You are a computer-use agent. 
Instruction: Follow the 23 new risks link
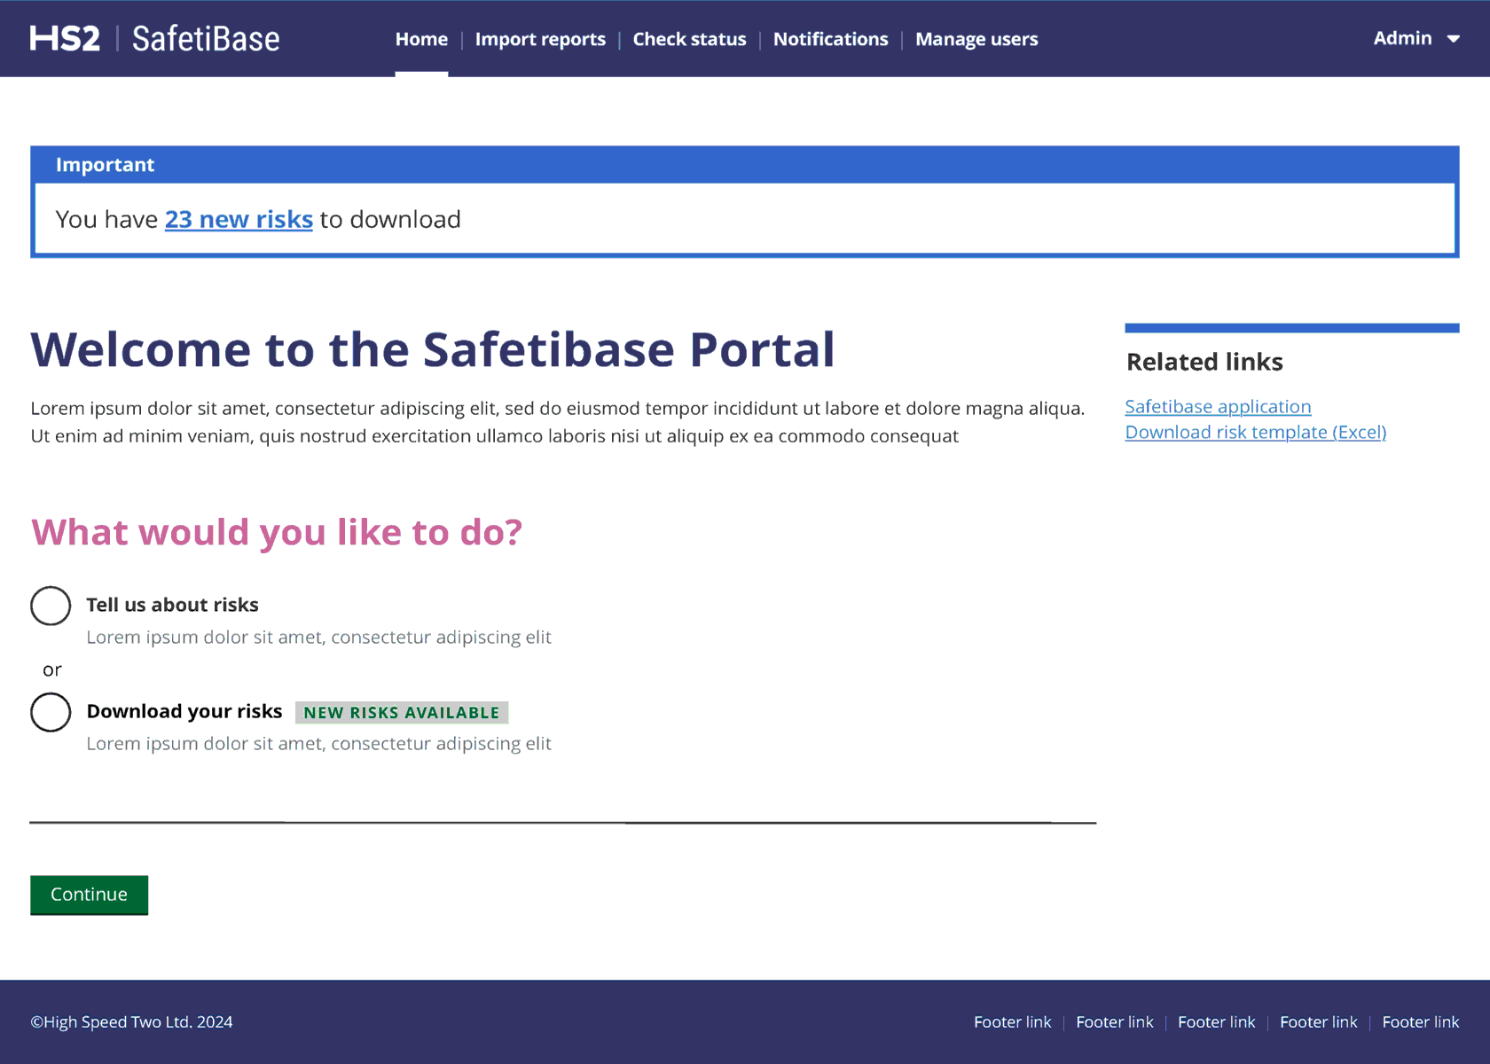coord(239,219)
